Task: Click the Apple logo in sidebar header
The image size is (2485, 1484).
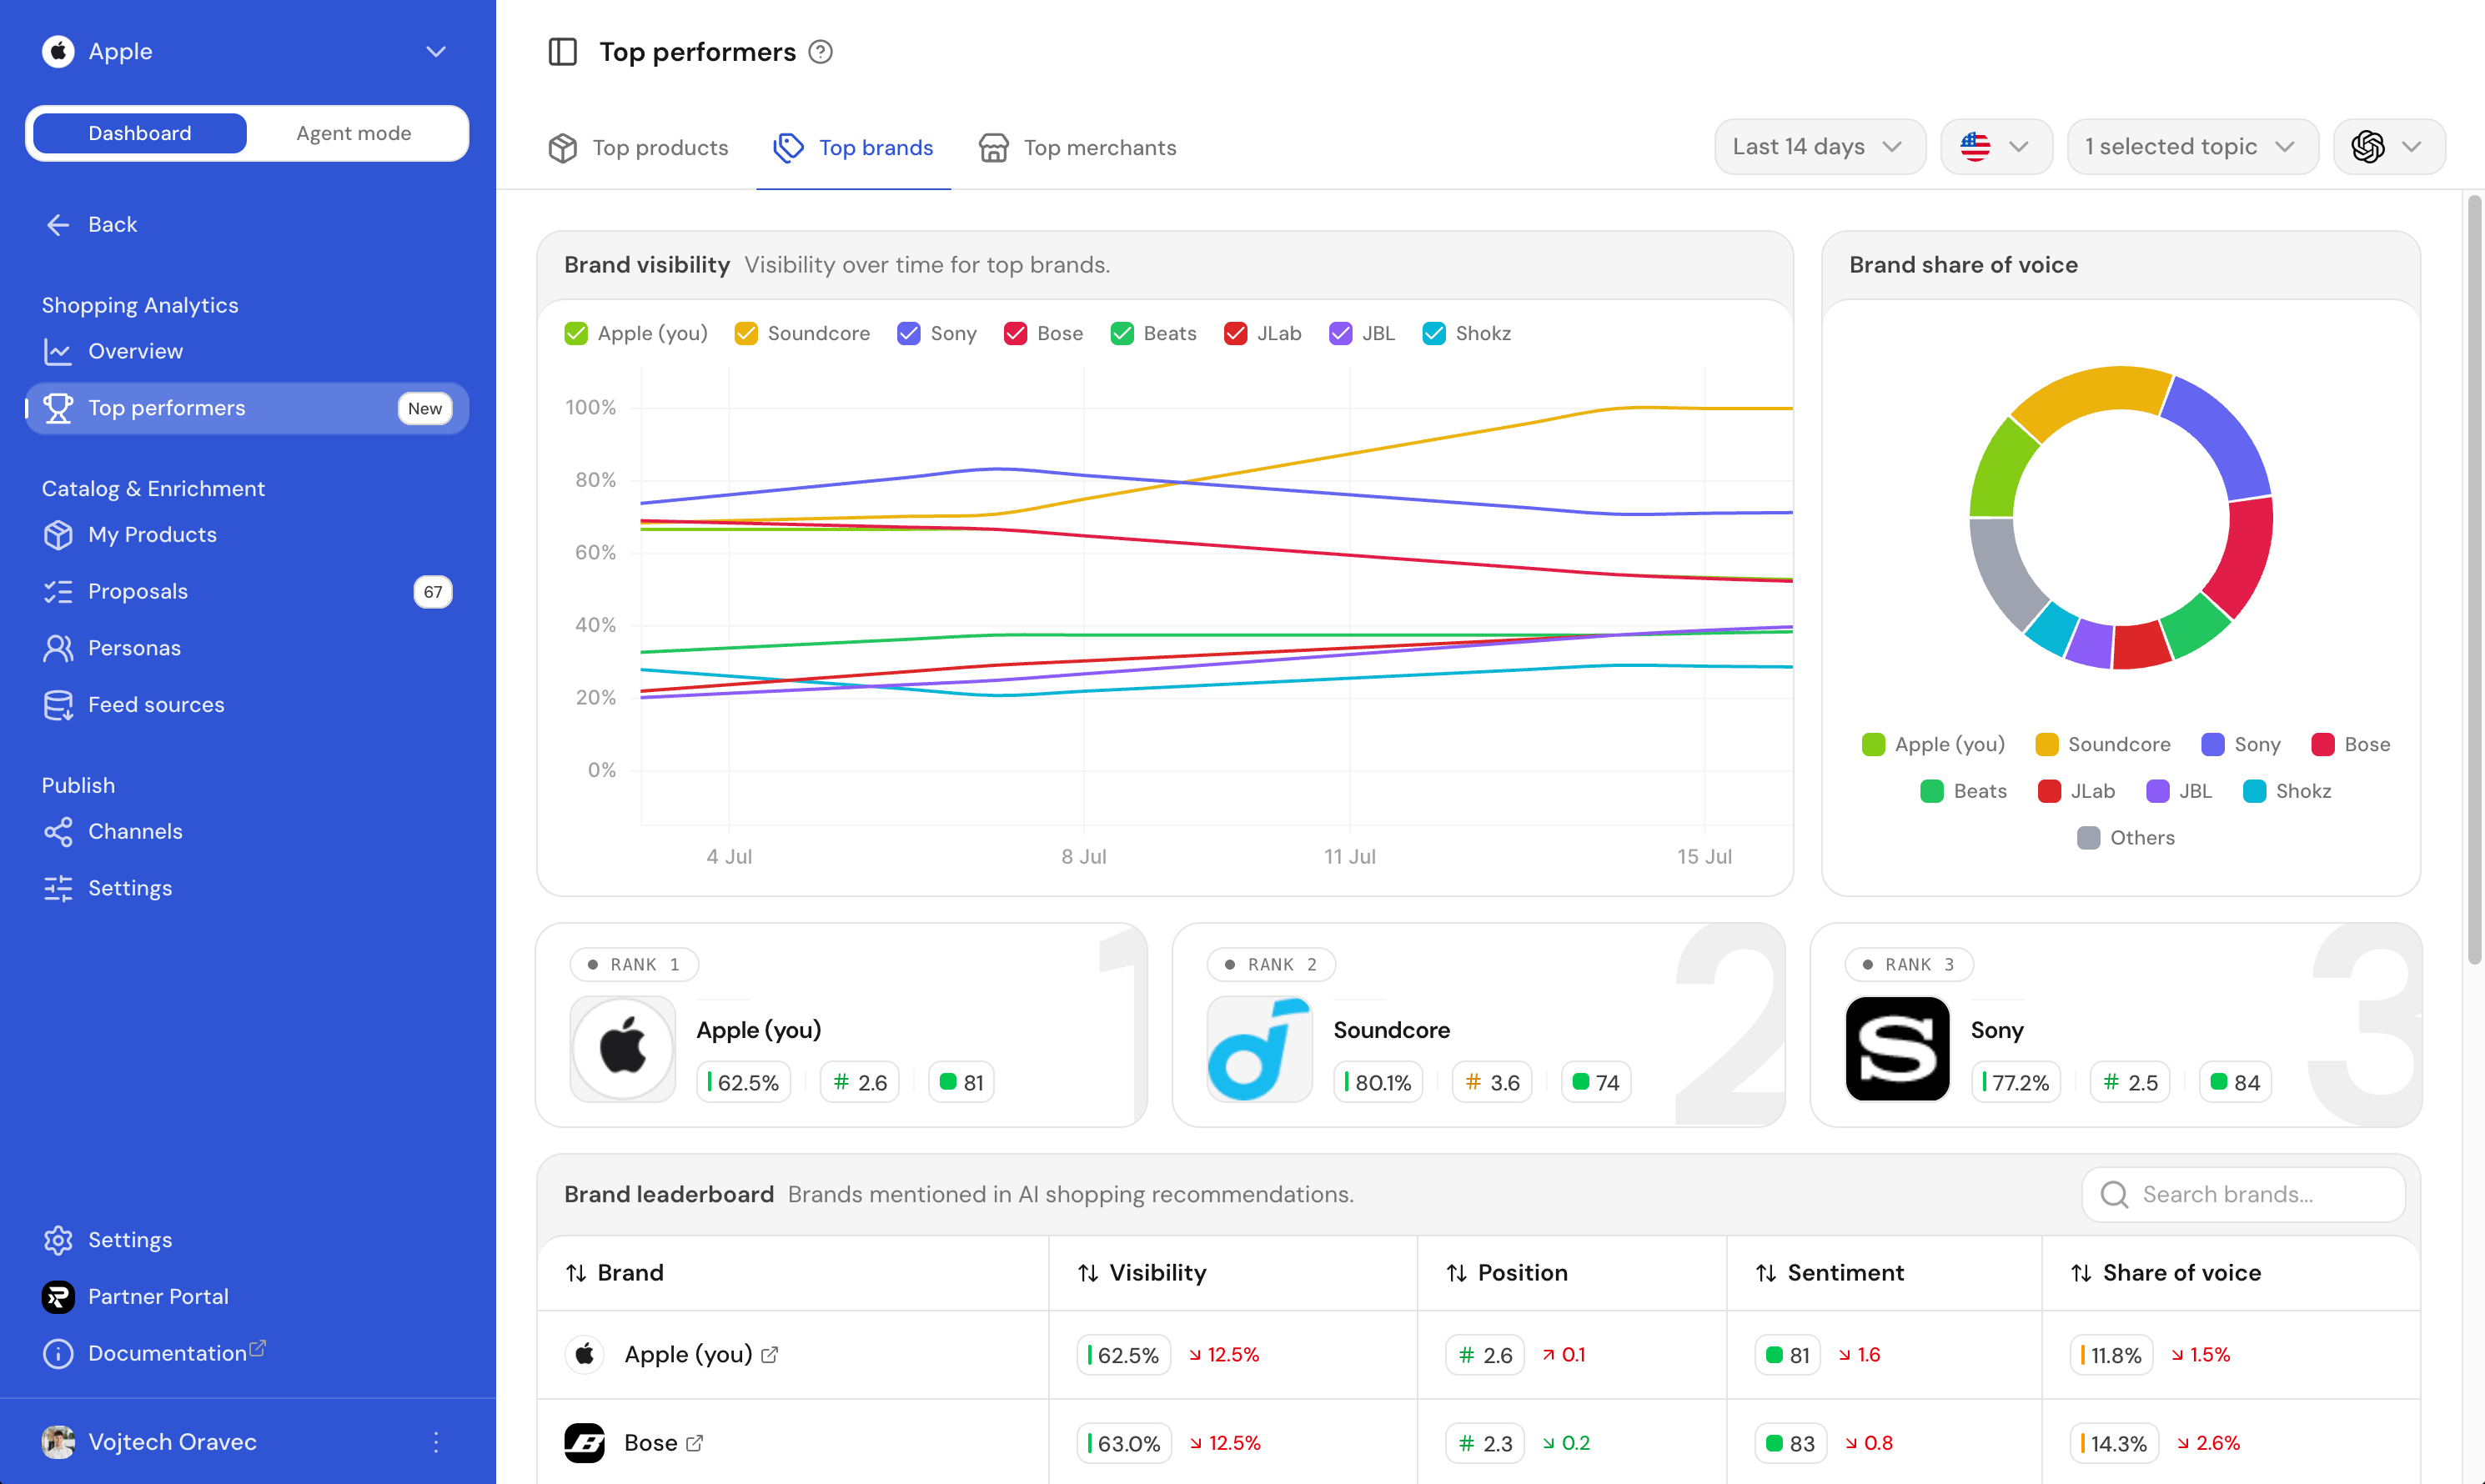Action: [x=58, y=51]
